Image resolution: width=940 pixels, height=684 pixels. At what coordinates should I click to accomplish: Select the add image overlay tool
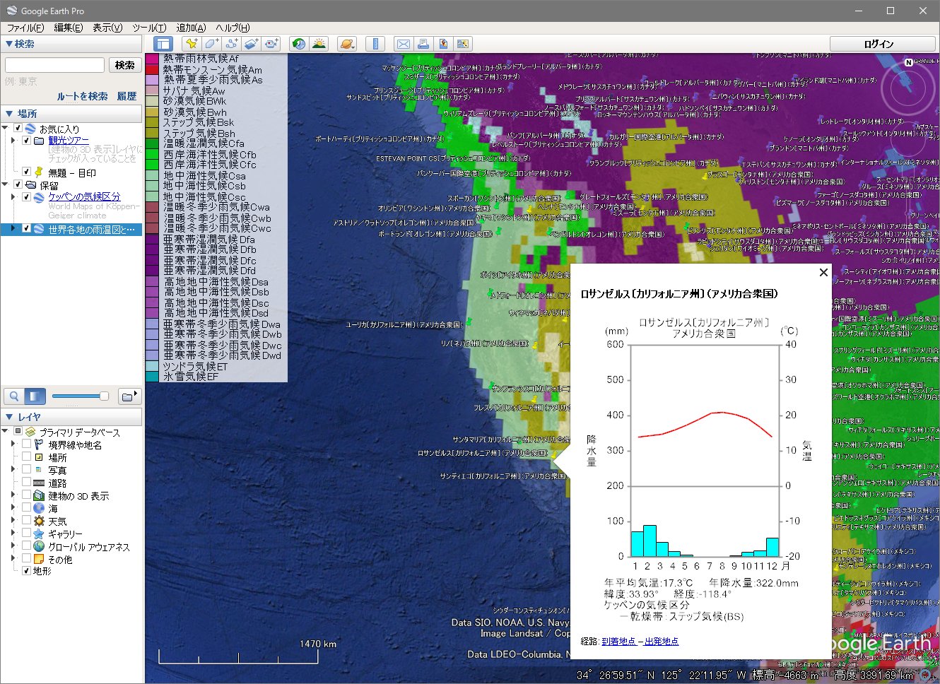(252, 44)
